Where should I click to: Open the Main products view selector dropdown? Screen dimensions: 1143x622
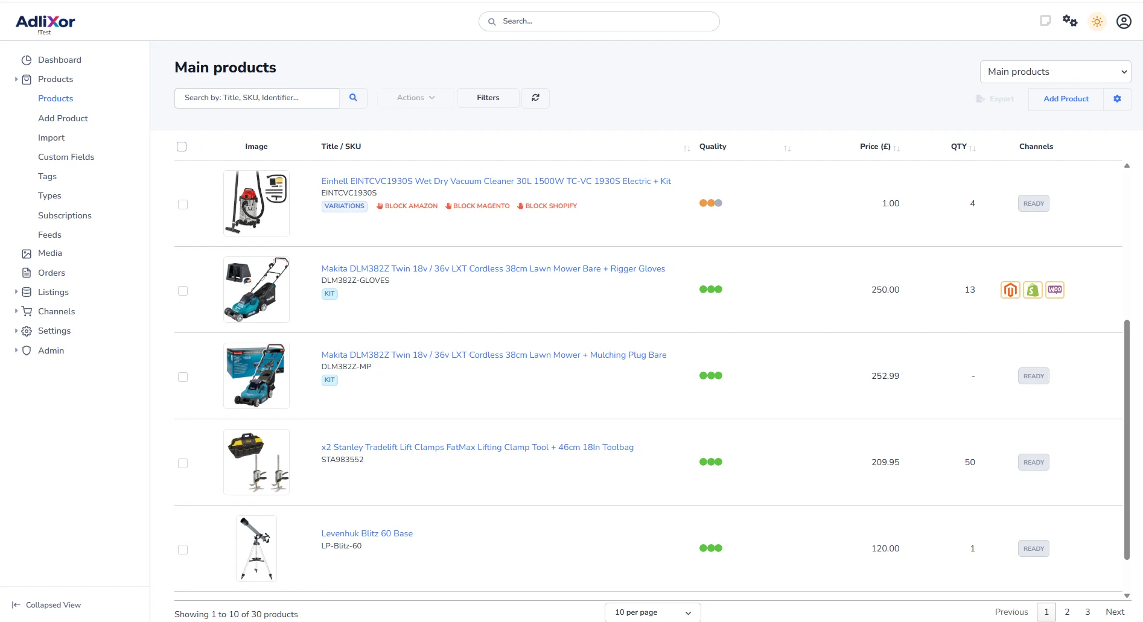click(1055, 71)
